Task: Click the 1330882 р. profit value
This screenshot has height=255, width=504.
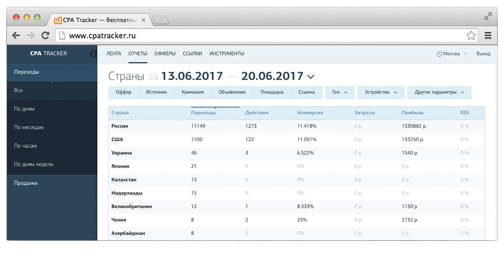Action: click(x=414, y=126)
